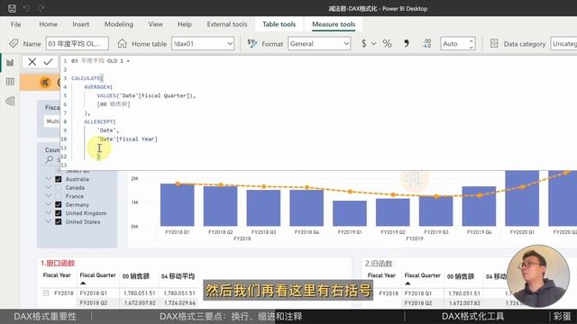The image size is (577, 324).
Task: Click the Redo arrow icon
Action: 41,8
